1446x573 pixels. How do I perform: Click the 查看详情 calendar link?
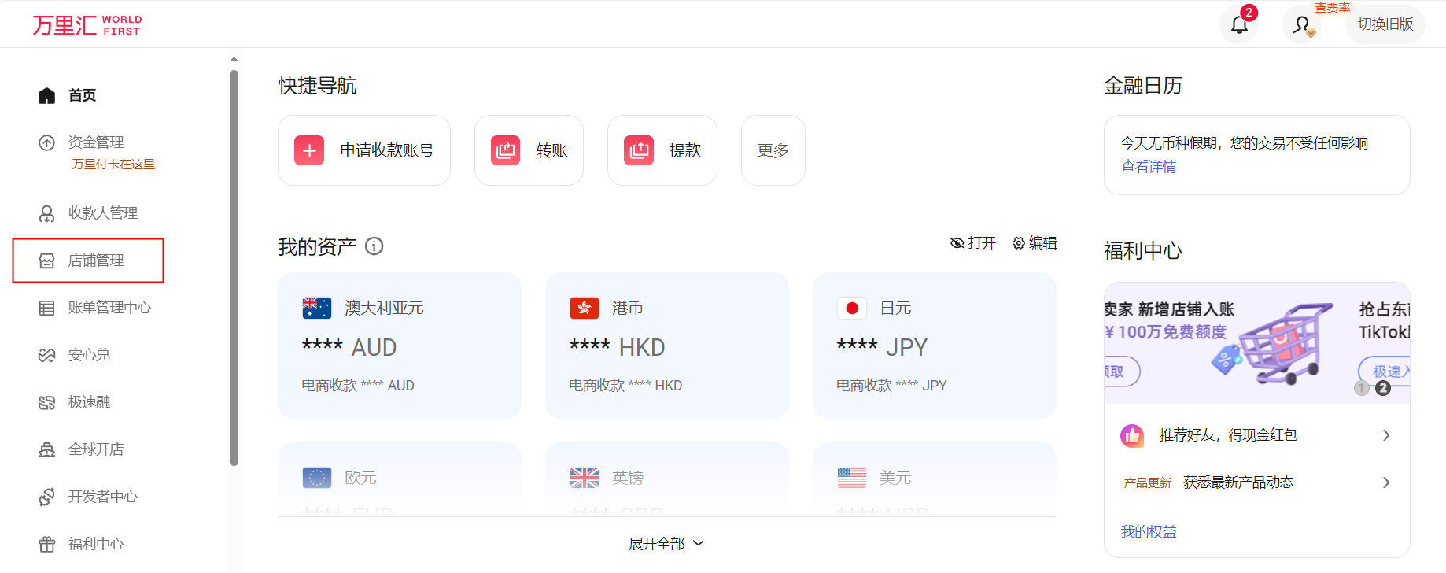click(1149, 167)
